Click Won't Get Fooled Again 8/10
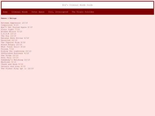This screenshot has height=116, width=155. [17, 27]
